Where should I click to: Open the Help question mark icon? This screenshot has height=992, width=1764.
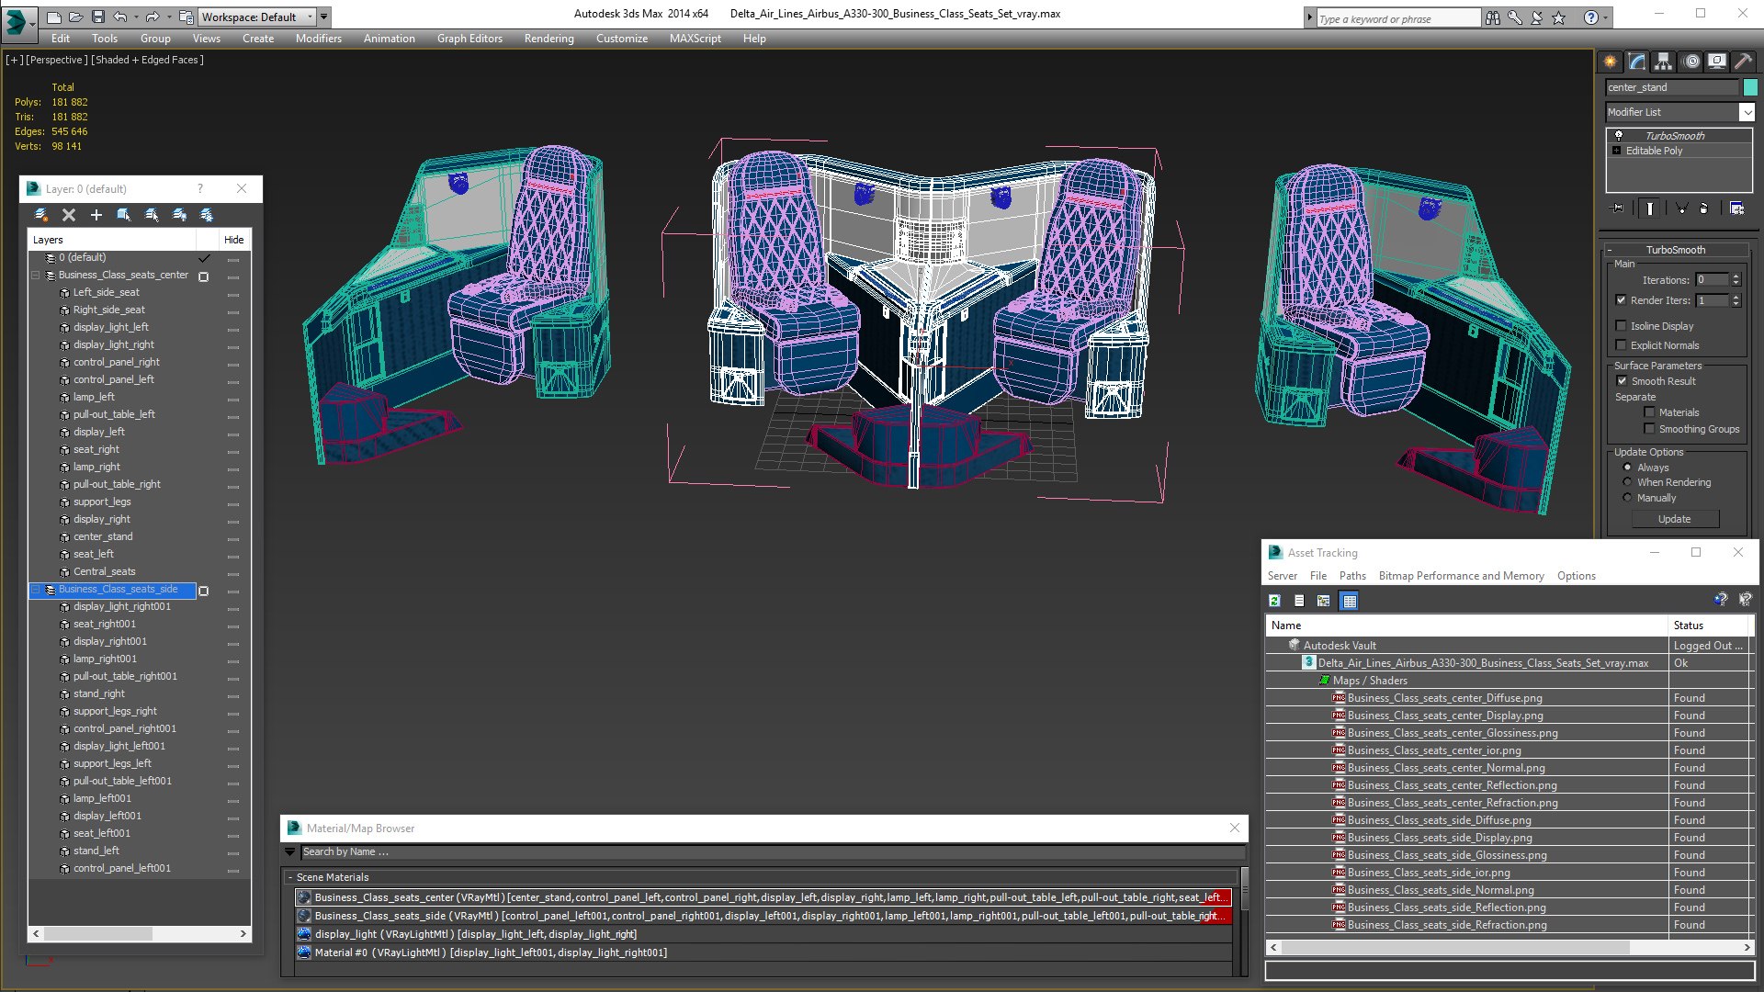1591,17
